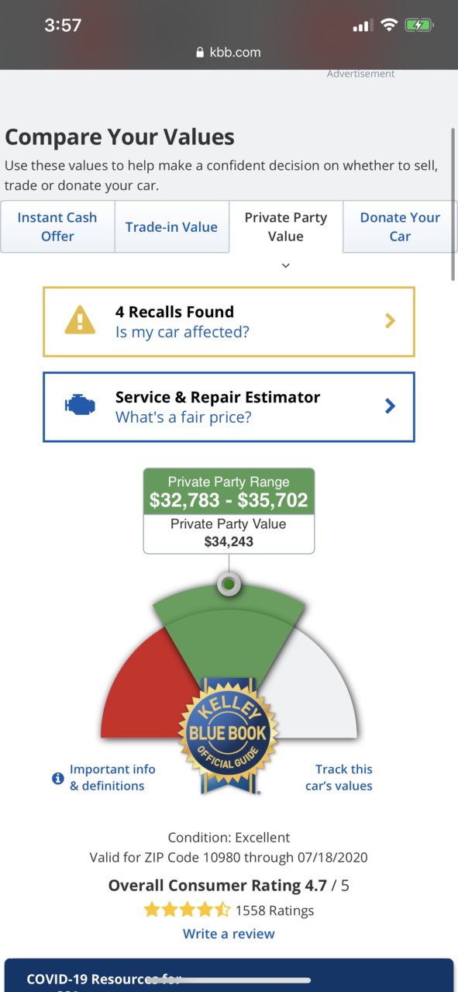This screenshot has height=992, width=458.
Task: Switch to the Trade-in Value tab
Action: [172, 226]
